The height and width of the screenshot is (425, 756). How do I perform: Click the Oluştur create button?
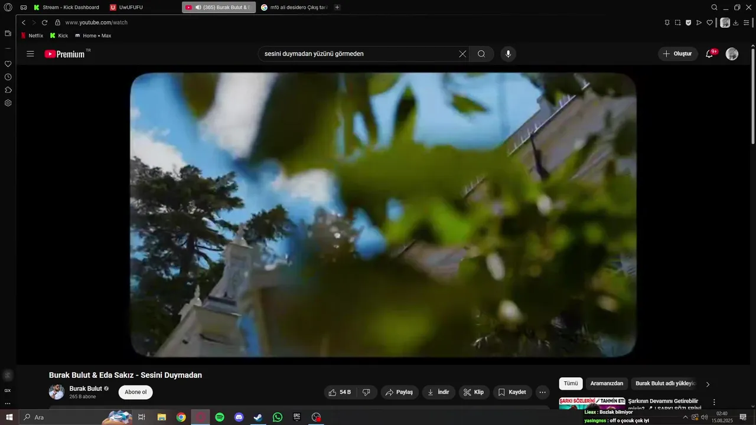coord(677,54)
